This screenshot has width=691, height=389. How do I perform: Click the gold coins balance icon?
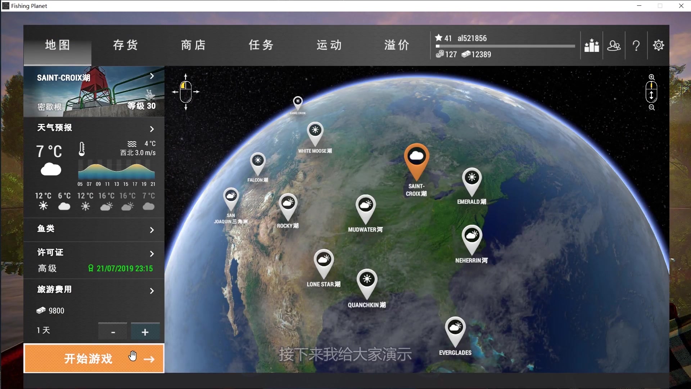[x=440, y=54]
